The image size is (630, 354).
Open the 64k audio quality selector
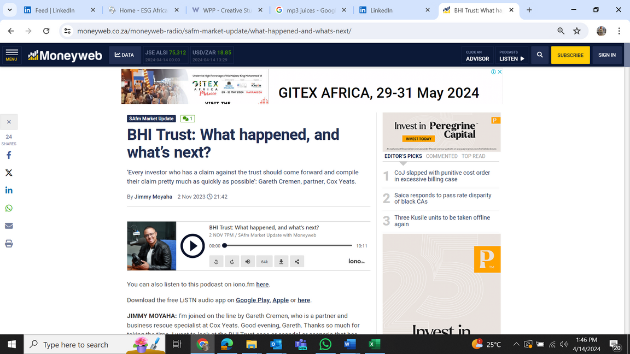[x=264, y=262]
